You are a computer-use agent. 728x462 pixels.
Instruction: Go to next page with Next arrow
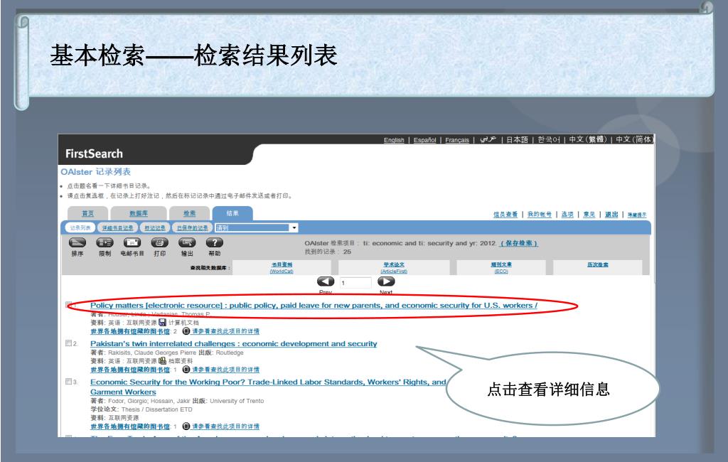coord(386,281)
